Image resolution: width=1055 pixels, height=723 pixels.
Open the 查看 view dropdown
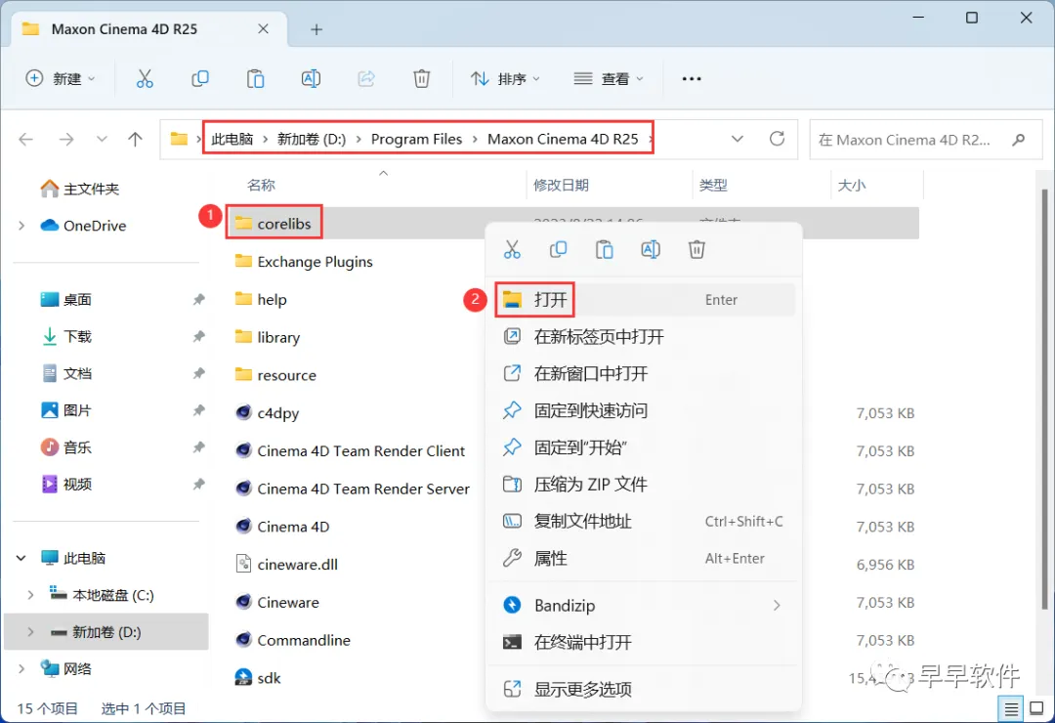point(609,79)
